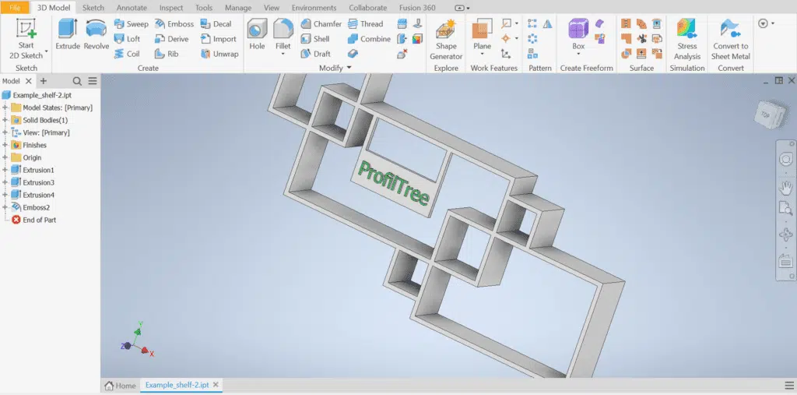
Task: Apply the Fillet tool
Action: click(283, 34)
